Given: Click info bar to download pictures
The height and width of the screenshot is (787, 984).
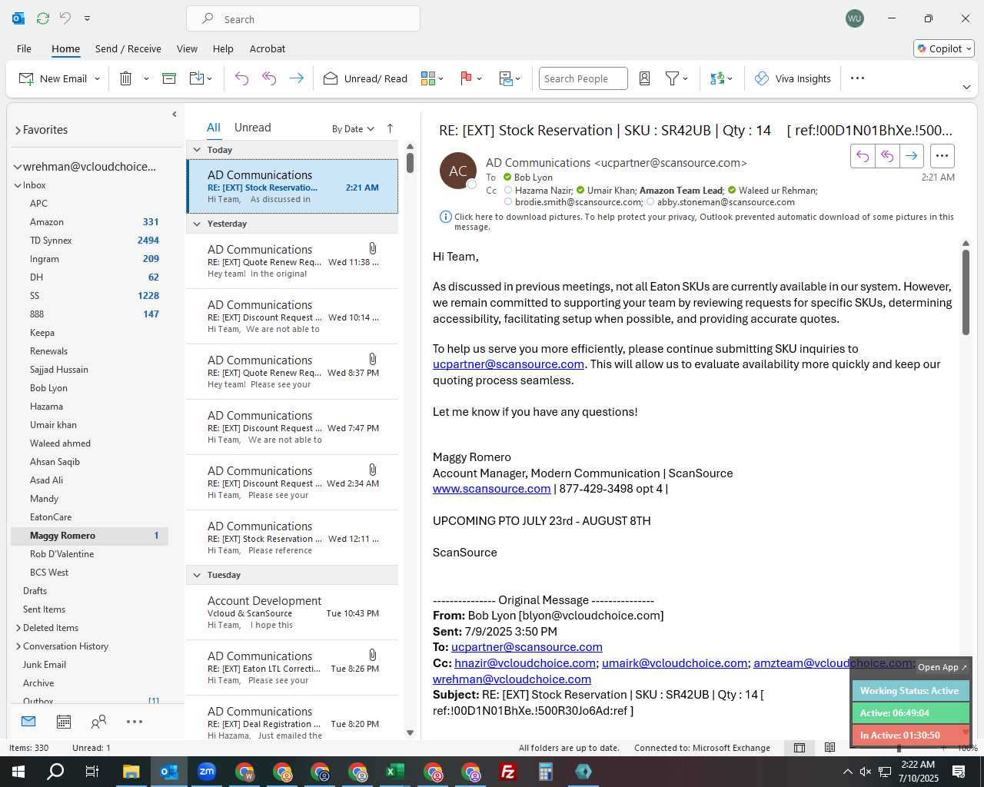Looking at the screenshot, I should point(697,221).
